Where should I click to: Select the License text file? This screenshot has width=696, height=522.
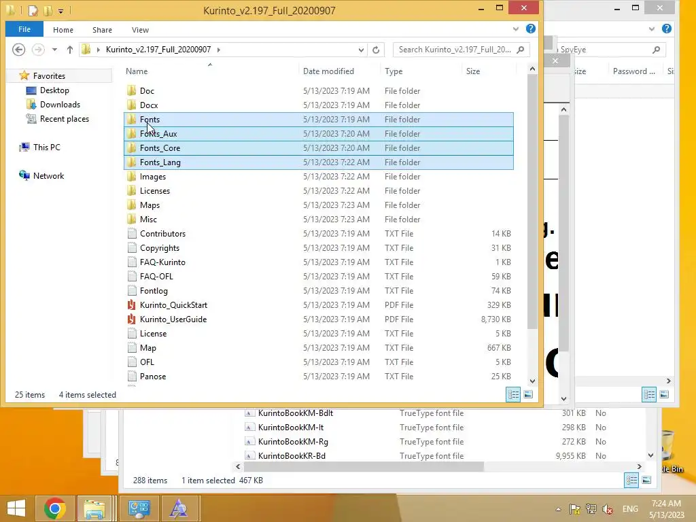click(318, 333)
